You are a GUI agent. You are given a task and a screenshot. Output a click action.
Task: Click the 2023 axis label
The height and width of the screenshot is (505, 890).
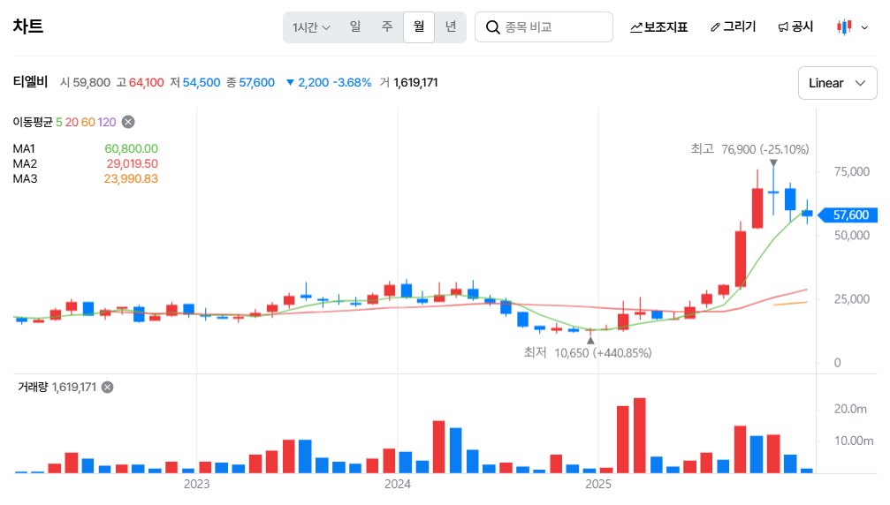click(196, 484)
